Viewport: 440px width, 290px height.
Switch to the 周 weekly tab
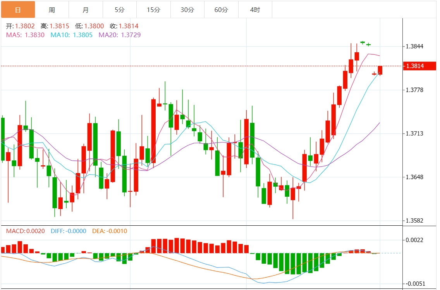[x=52, y=10]
